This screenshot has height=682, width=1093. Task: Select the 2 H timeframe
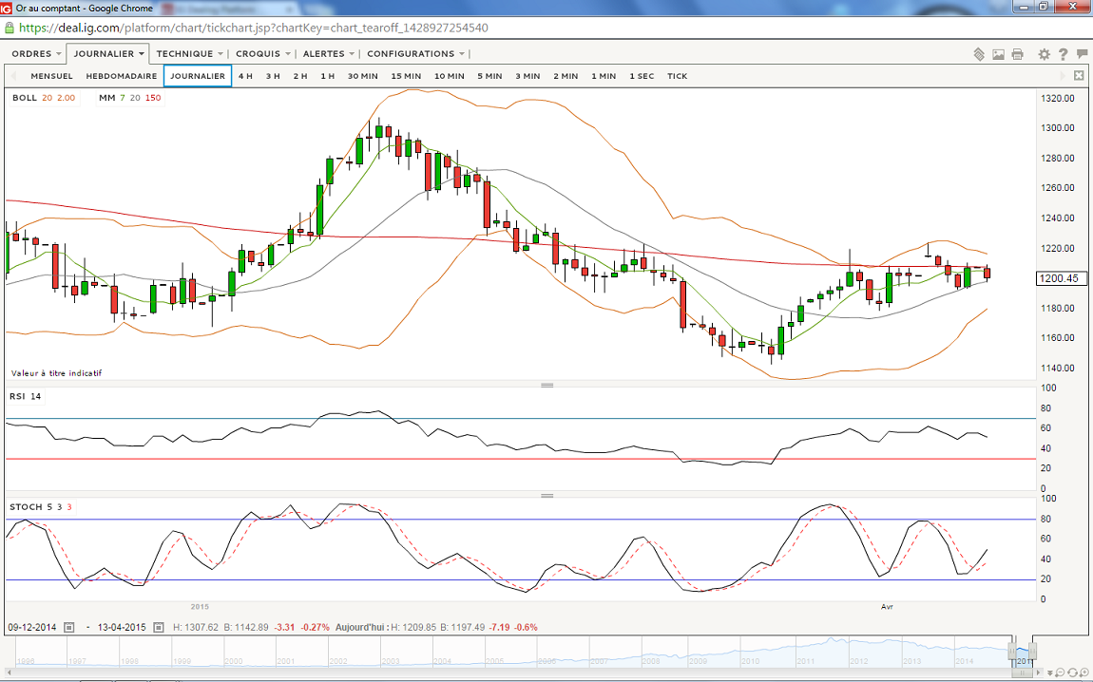(x=299, y=76)
